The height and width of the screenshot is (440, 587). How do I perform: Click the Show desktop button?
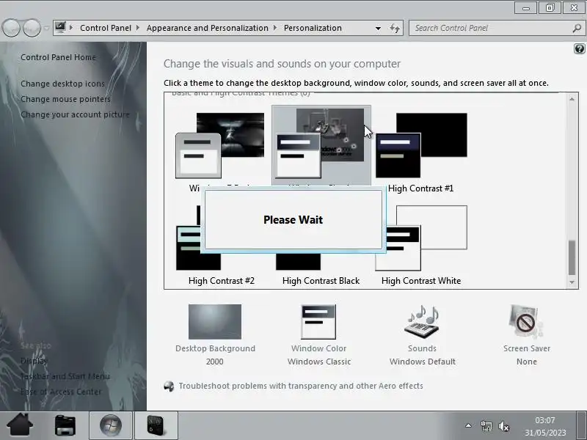pos(581,425)
